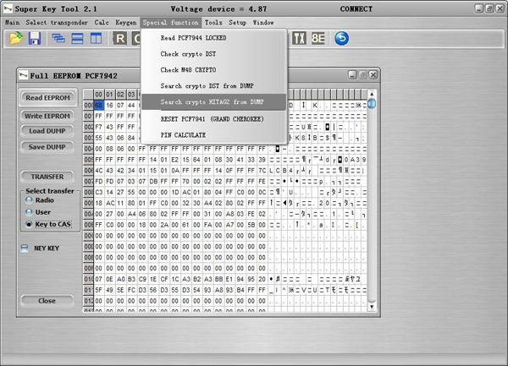Open the Keygen menu
The width and height of the screenshot is (508, 366).
tap(125, 22)
